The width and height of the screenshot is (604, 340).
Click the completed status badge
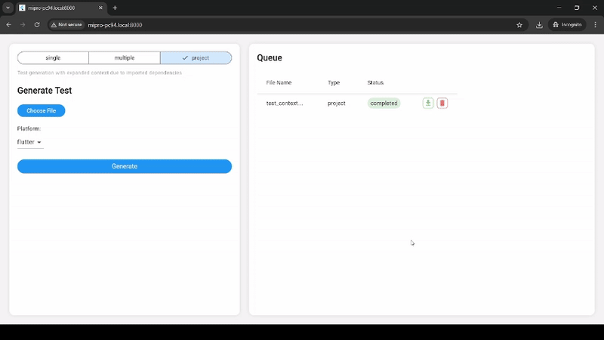(x=384, y=103)
